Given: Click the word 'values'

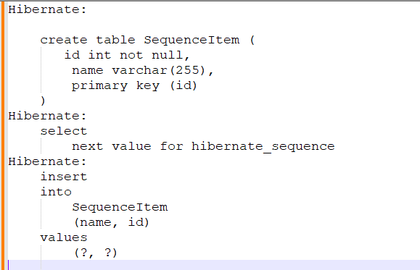Looking at the screenshot, I should click(x=64, y=237).
